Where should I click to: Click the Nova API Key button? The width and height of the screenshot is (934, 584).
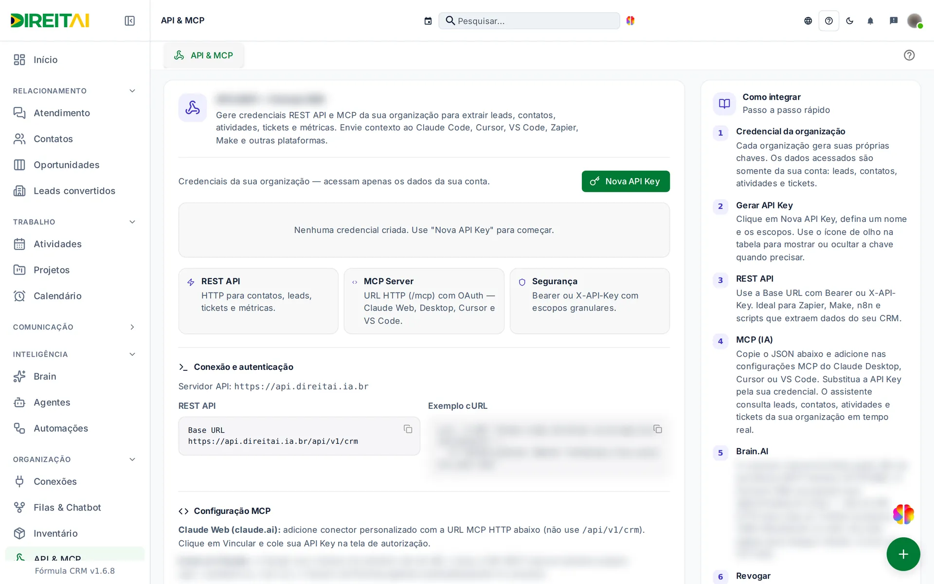(x=626, y=181)
